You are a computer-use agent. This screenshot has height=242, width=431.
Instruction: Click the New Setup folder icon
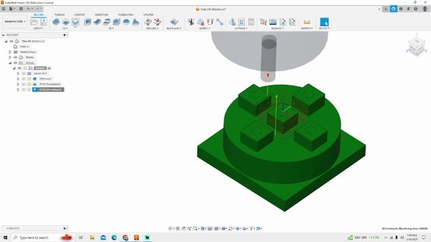(34, 22)
